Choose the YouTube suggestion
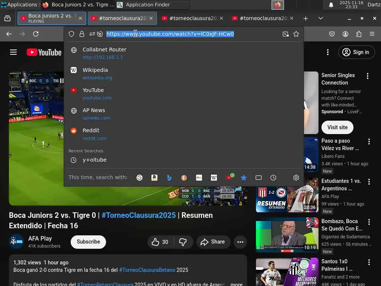 184,94
